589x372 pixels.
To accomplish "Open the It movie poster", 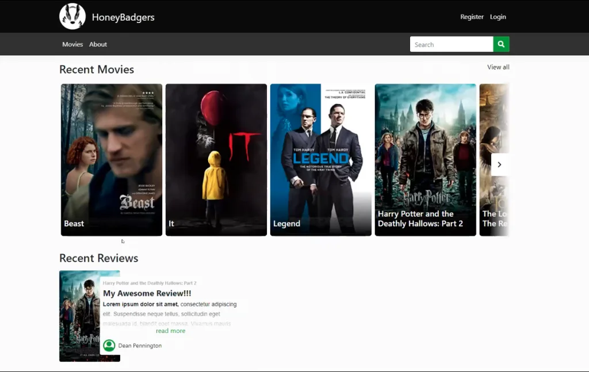I will [216, 160].
